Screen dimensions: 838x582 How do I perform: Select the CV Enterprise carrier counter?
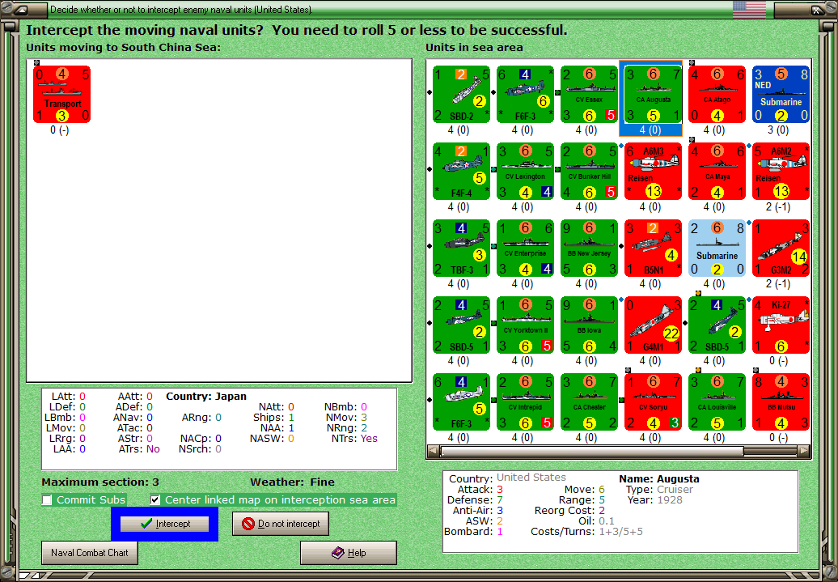point(525,249)
